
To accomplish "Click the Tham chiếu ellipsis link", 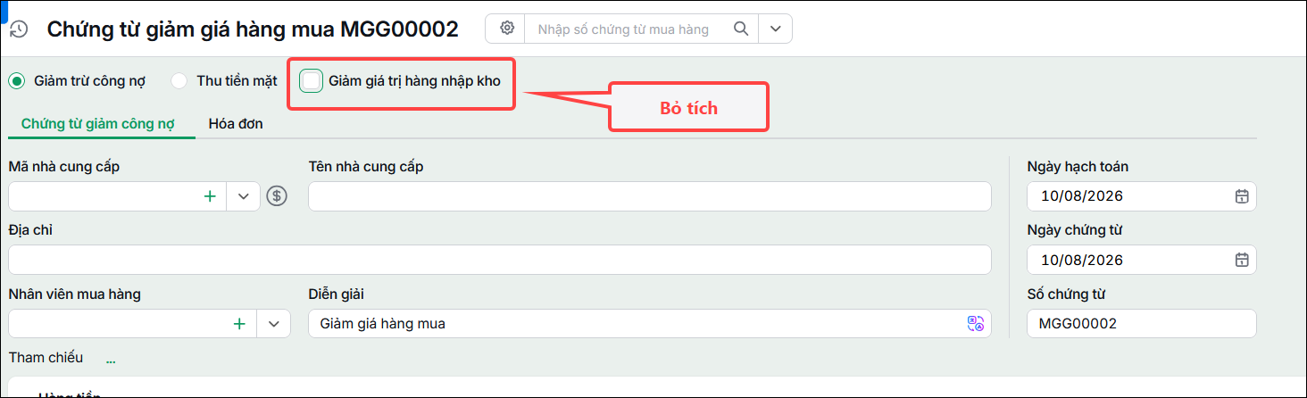I will click(111, 361).
